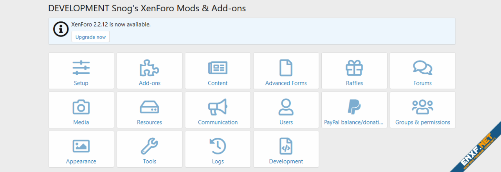501x172 pixels.
Task: Open the Users link
Action: pos(286,122)
